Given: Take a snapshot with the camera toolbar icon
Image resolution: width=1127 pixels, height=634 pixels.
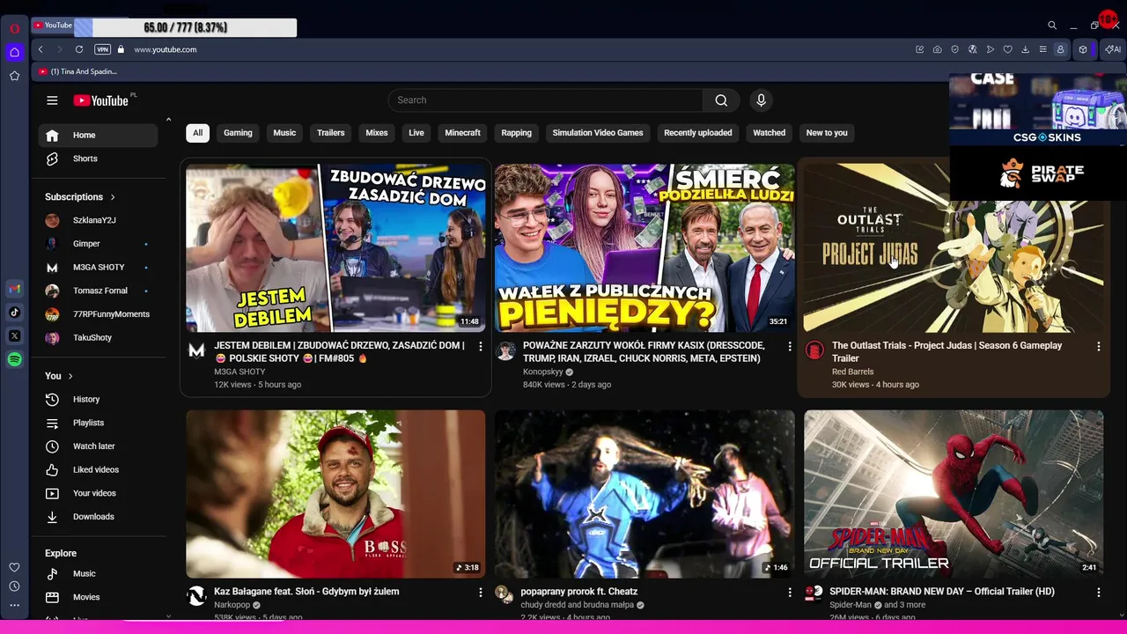Looking at the screenshot, I should [x=937, y=49].
